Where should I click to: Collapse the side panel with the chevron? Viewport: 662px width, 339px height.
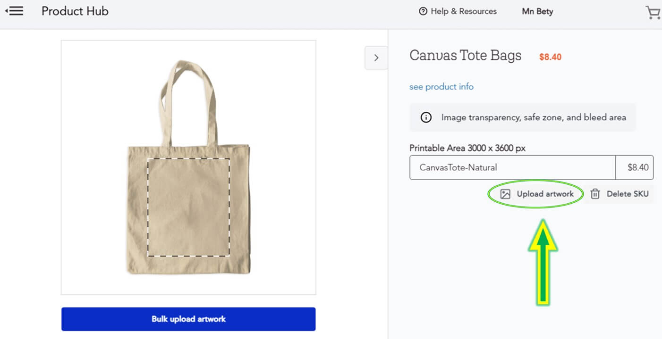[376, 58]
